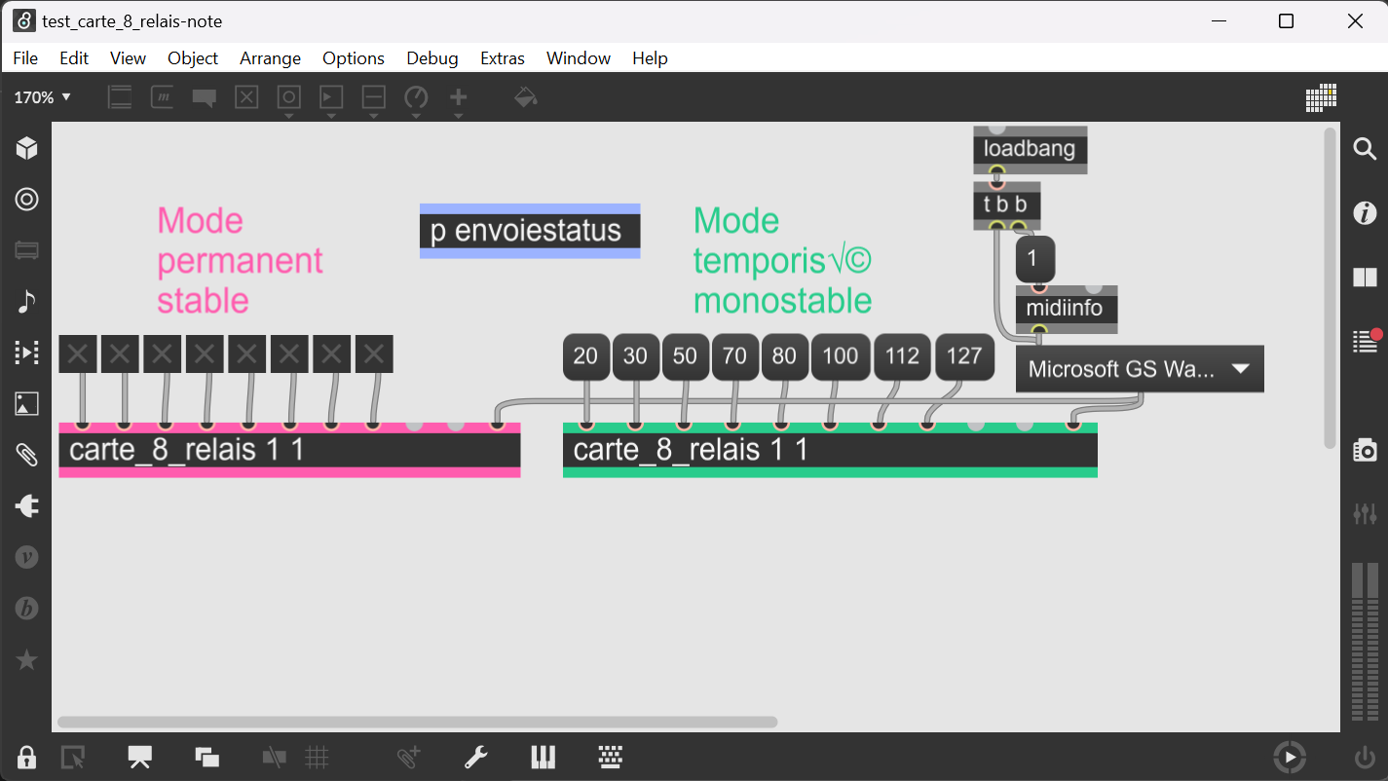Click the new view of patcher icon

206,757
